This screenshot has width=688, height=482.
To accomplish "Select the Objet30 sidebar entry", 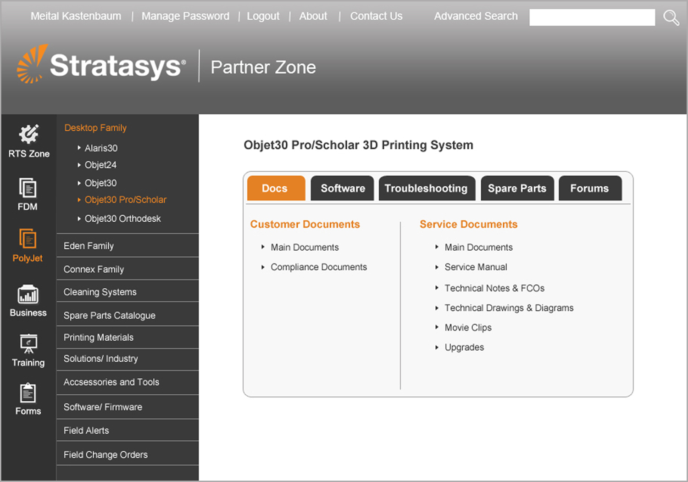I will [100, 183].
